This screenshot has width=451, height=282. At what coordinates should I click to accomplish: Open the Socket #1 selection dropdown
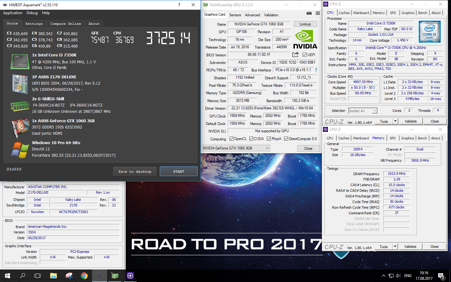[363, 111]
